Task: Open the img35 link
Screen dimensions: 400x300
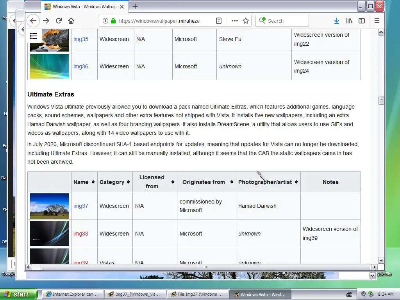Action: pos(81,39)
